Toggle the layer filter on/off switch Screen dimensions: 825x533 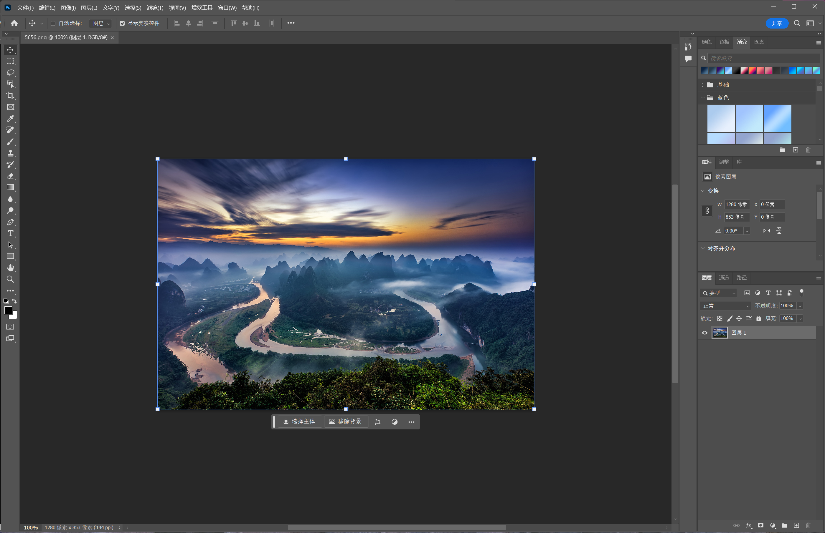(801, 293)
